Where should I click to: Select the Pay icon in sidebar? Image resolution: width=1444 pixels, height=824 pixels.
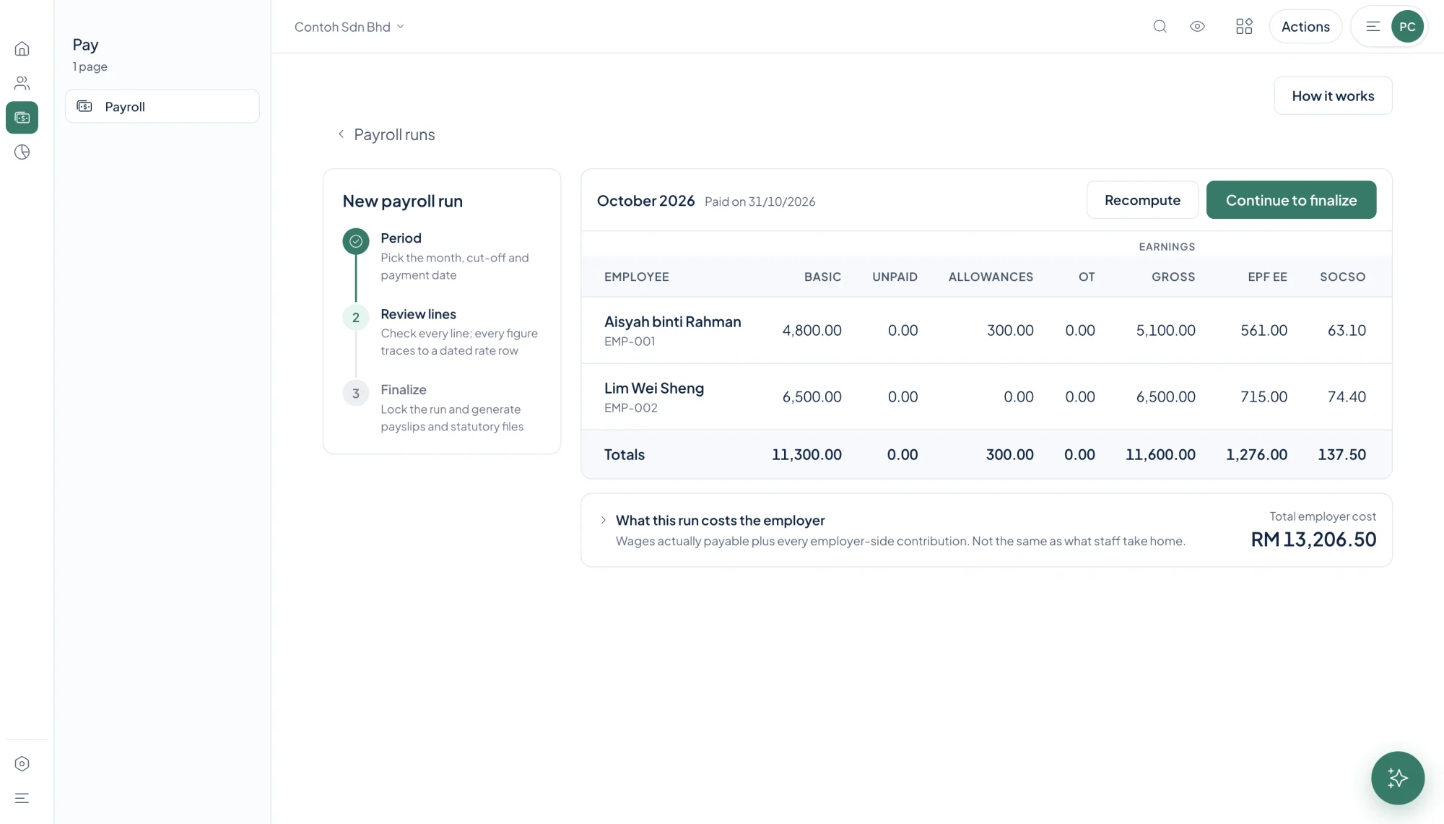[22, 117]
